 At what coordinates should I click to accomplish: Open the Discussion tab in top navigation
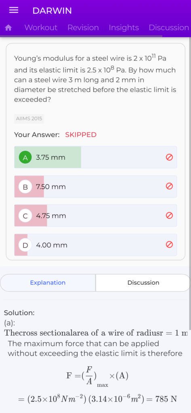coord(169,28)
